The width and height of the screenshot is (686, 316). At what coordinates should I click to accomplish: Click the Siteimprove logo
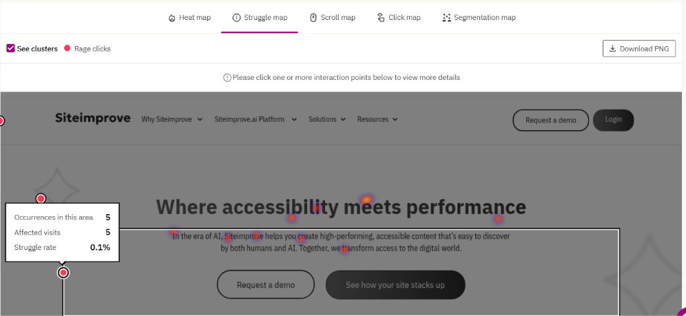point(92,118)
